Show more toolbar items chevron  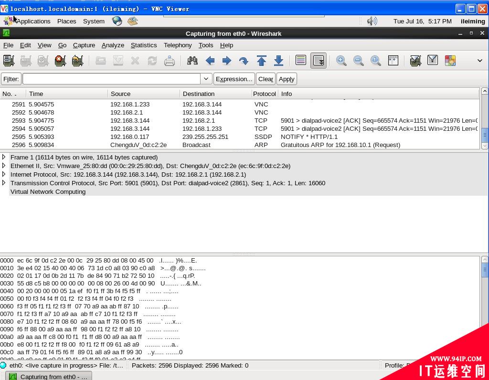(x=479, y=61)
